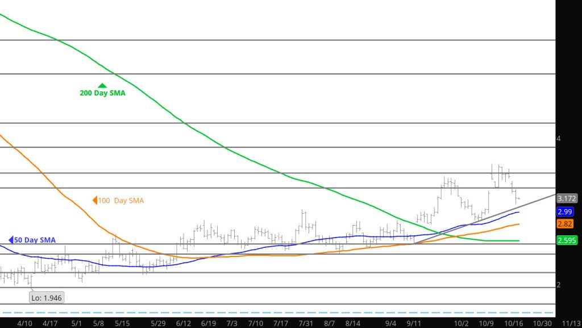Select the 50 Day SMA text label
582x328 pixels.
35,240
